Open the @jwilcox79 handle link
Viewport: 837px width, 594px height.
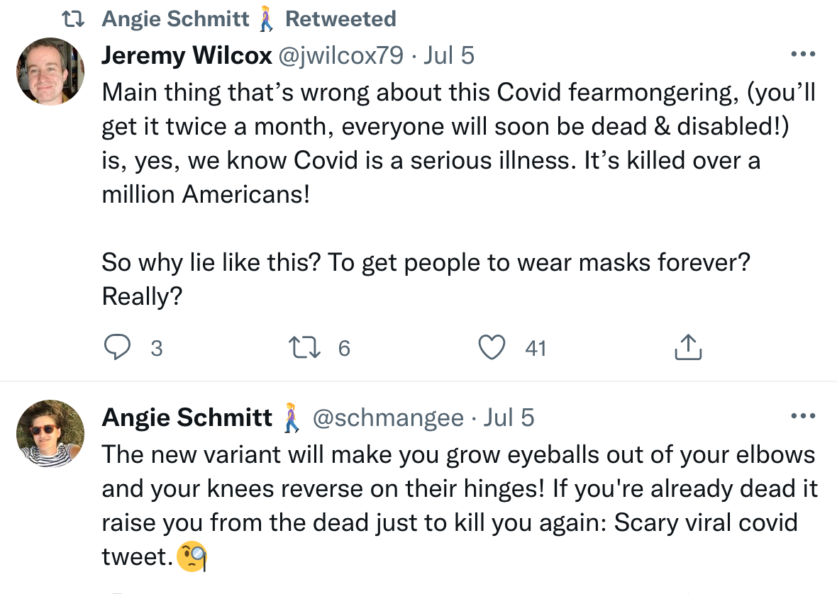click(x=342, y=55)
